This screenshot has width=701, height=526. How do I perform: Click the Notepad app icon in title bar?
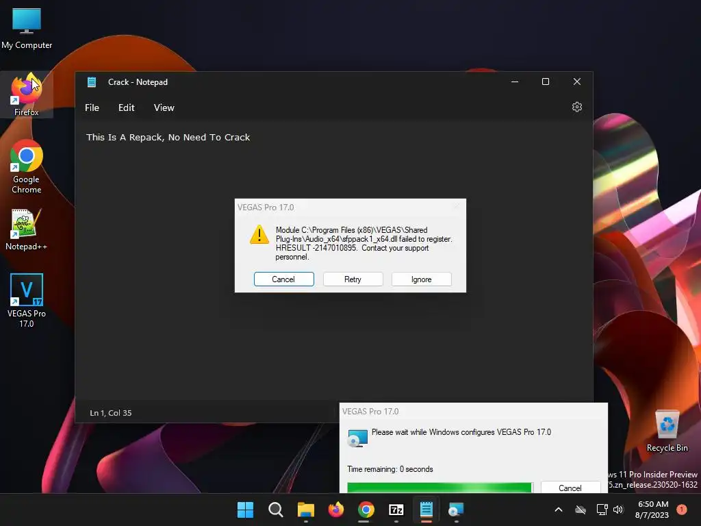(x=92, y=82)
